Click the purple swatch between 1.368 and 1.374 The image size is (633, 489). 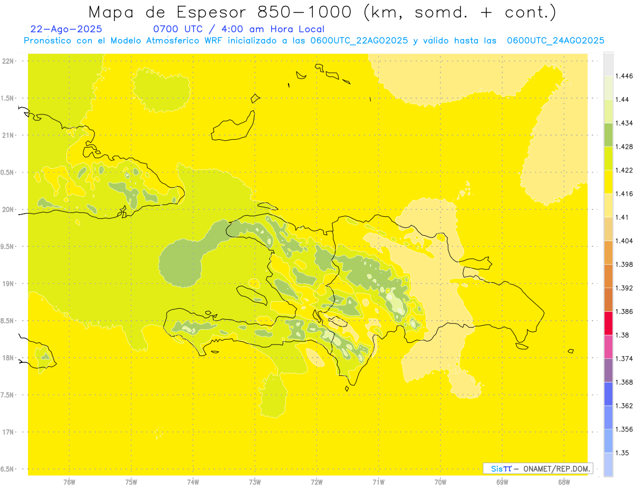(x=608, y=370)
